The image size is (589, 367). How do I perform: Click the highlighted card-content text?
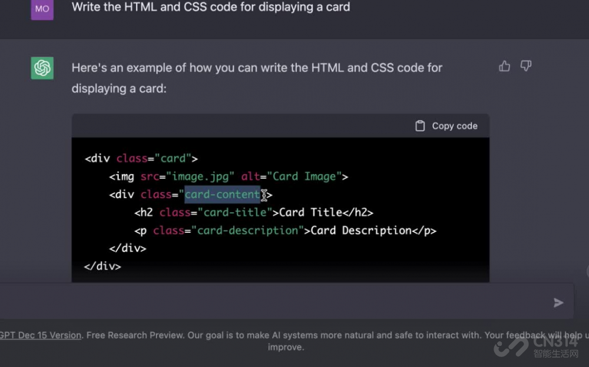222,195
